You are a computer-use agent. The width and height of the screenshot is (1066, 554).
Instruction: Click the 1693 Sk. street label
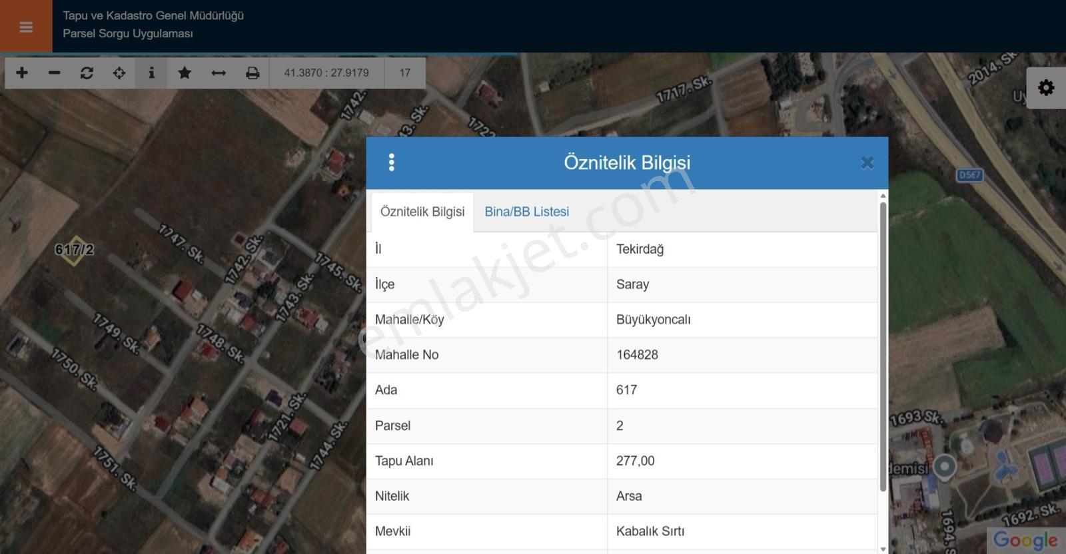point(917,418)
